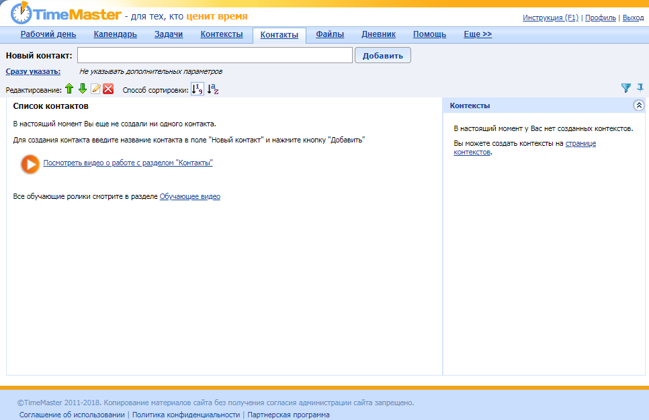Image resolution: width=649 pixels, height=420 pixels.
Task: Open the Профиль link
Action: coord(600,17)
